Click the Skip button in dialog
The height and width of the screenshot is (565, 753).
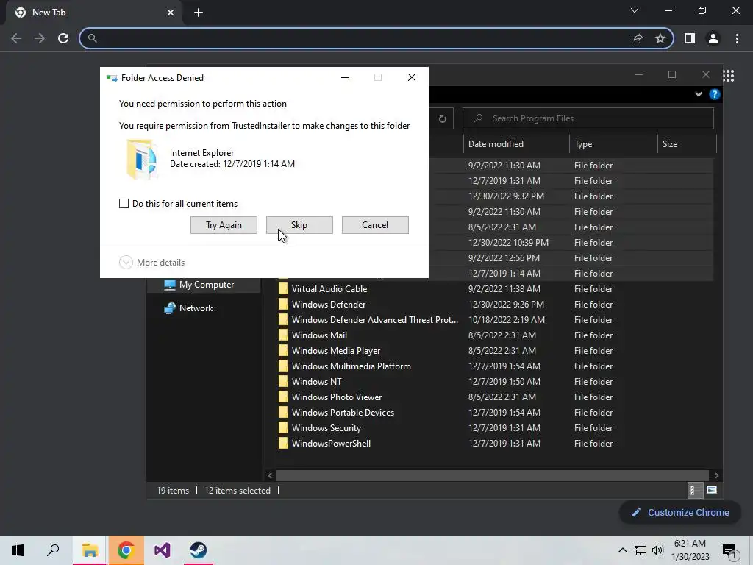point(299,225)
